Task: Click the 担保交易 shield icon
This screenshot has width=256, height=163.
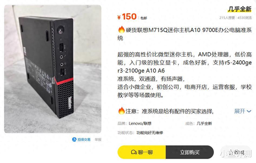Action: (x=74, y=139)
